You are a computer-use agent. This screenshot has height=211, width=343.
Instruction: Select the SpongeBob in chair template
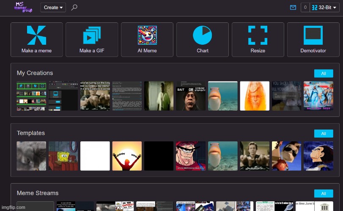click(x=63, y=156)
